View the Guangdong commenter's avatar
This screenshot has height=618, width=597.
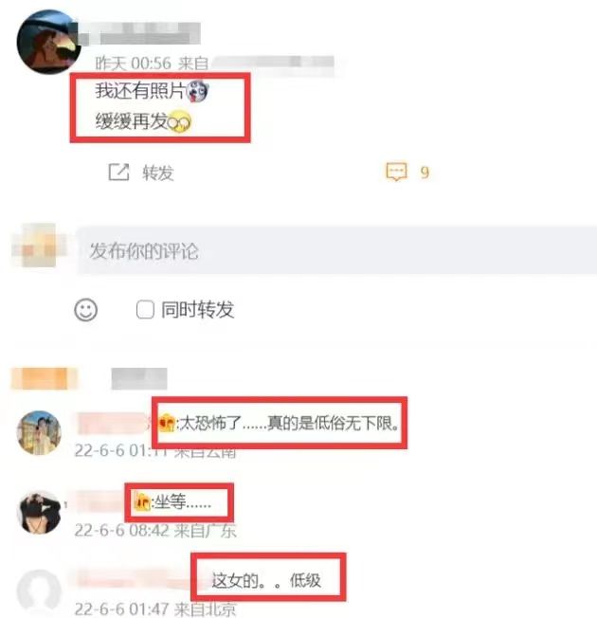pyautogui.click(x=40, y=512)
